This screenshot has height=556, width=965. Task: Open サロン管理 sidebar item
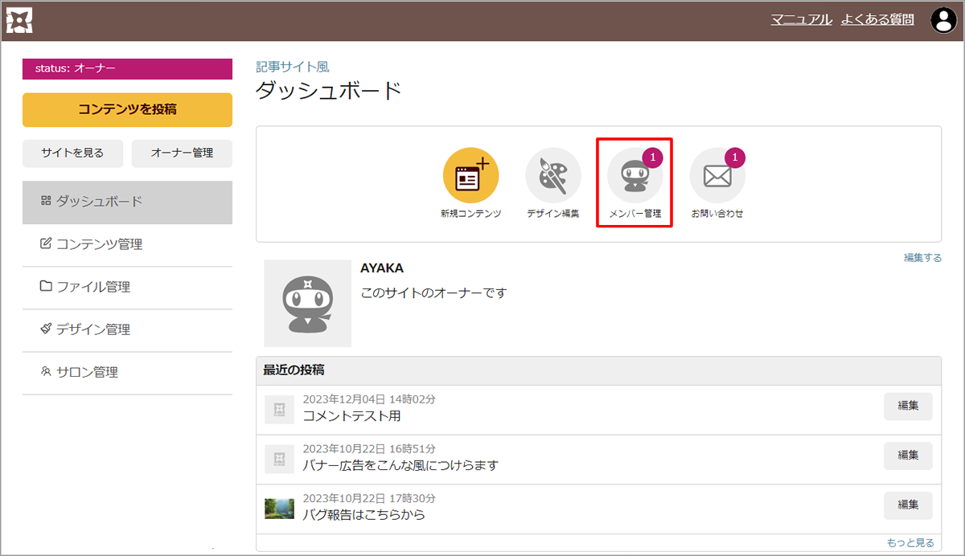[x=127, y=372]
